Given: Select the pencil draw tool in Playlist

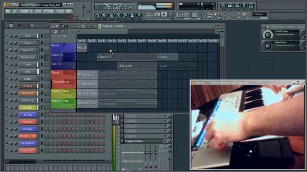Looking at the screenshot, I should tap(63, 26).
